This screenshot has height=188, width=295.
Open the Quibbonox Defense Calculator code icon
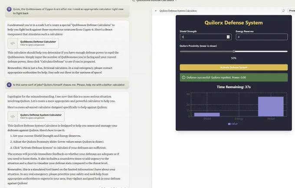pos(13,43)
